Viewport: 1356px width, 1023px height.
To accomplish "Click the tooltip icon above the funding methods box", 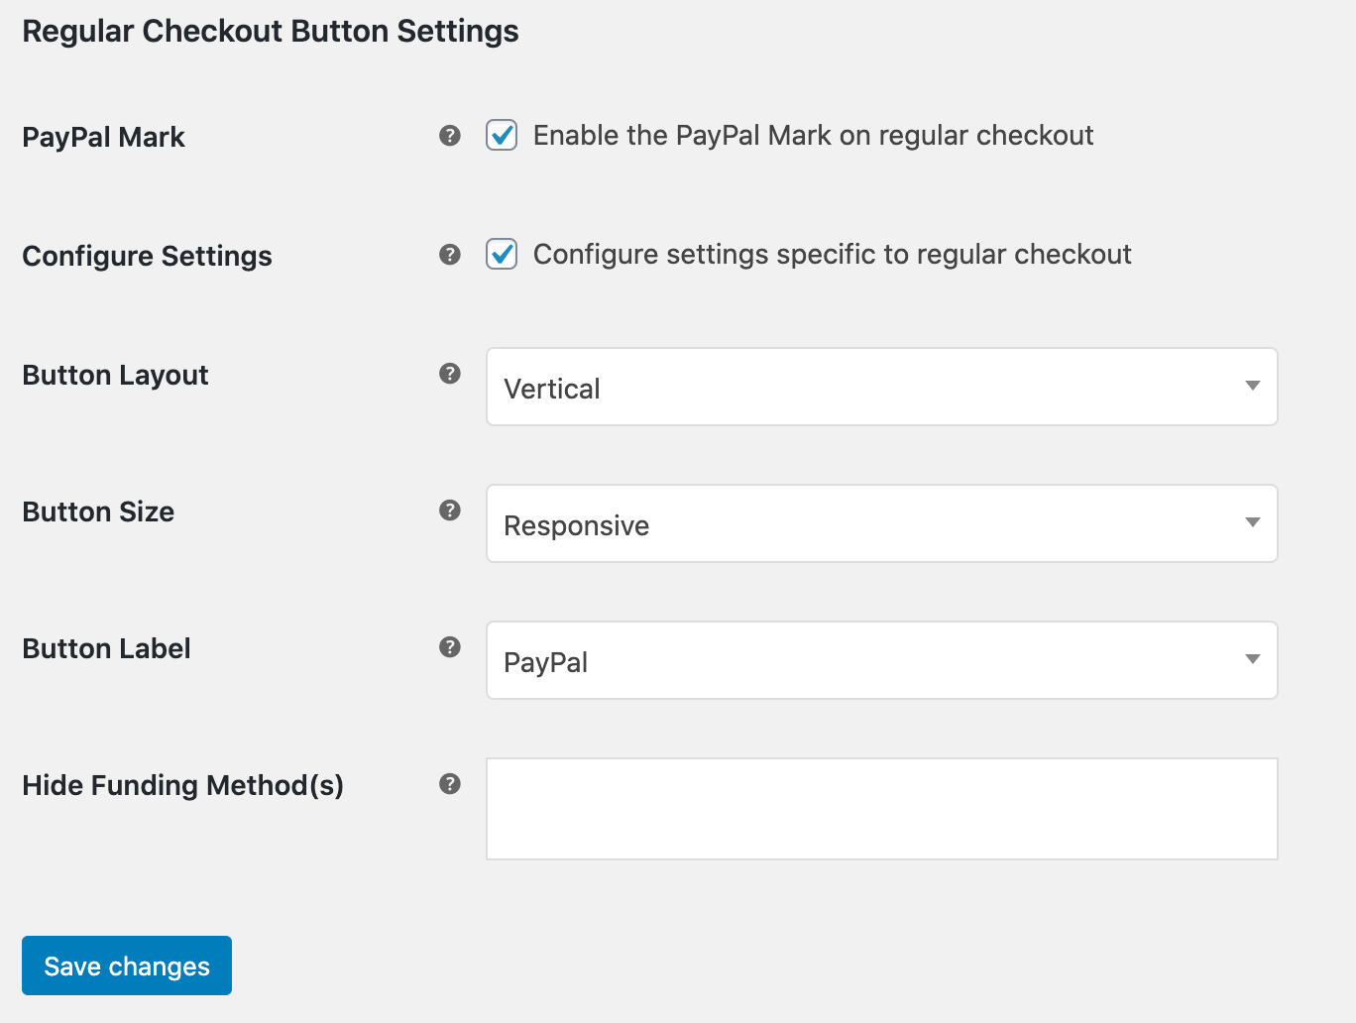I will pos(450,783).
